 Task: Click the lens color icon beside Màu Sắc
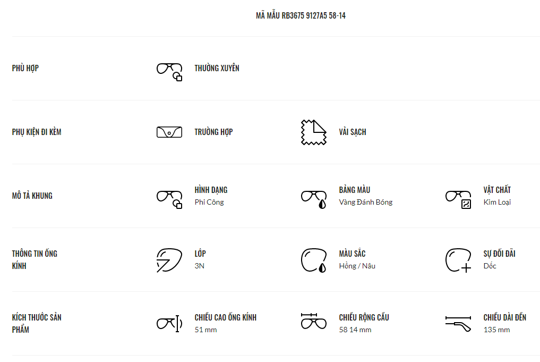314,260
